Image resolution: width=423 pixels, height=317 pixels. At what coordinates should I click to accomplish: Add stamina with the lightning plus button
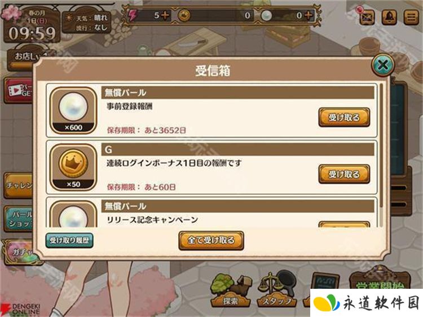click(x=165, y=15)
